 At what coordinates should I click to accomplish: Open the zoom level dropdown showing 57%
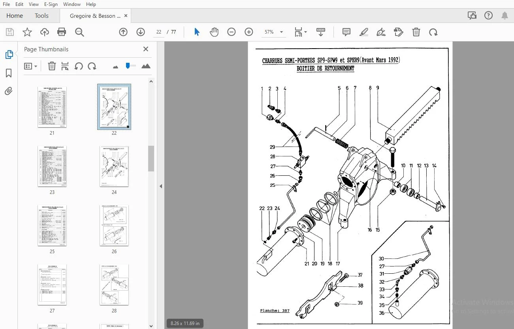point(274,32)
